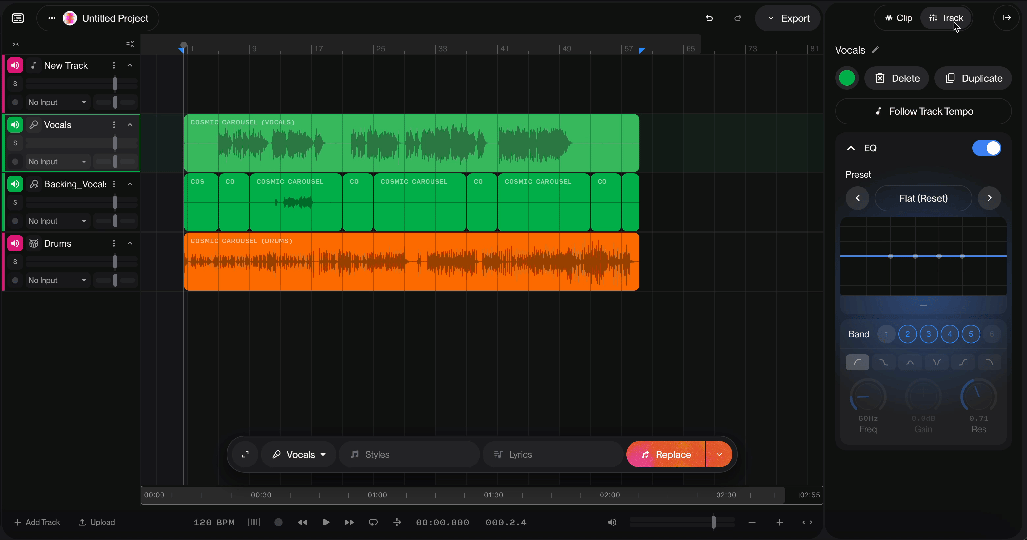The width and height of the screenshot is (1027, 540).
Task: Click the Follow Track Tempo button
Action: (x=923, y=111)
